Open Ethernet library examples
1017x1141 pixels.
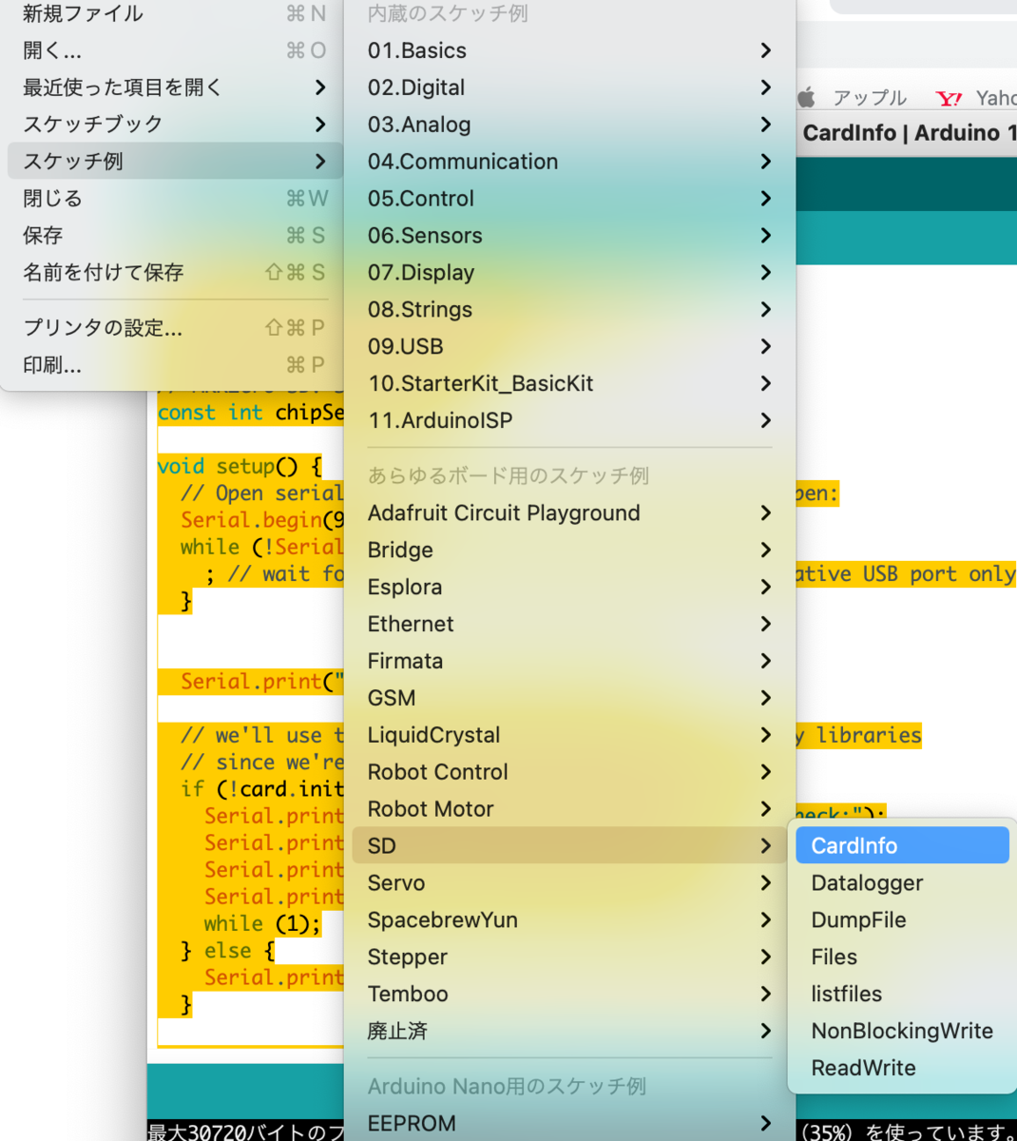point(569,625)
